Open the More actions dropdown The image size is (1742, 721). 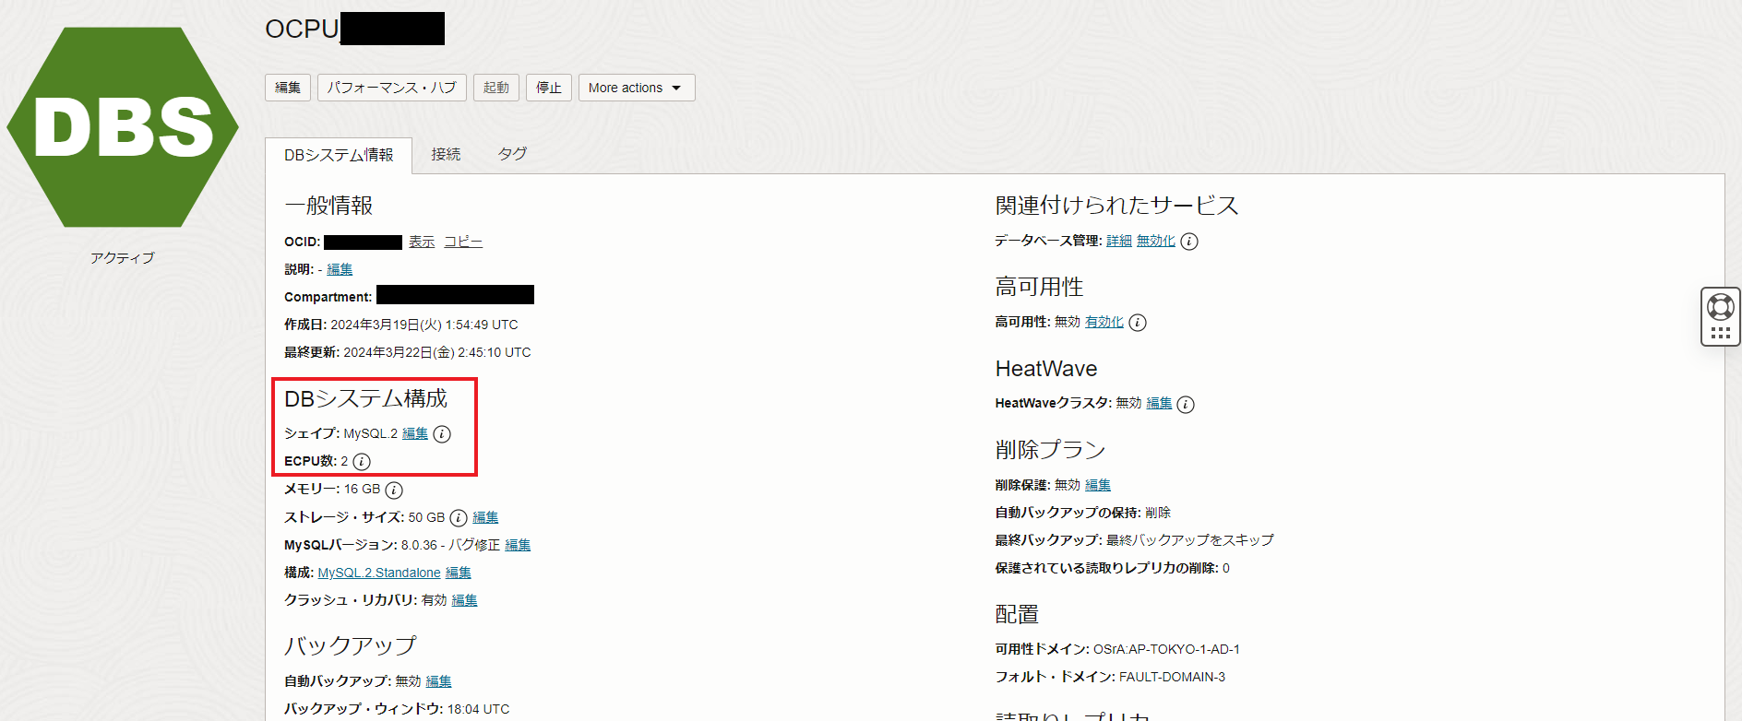coord(637,88)
